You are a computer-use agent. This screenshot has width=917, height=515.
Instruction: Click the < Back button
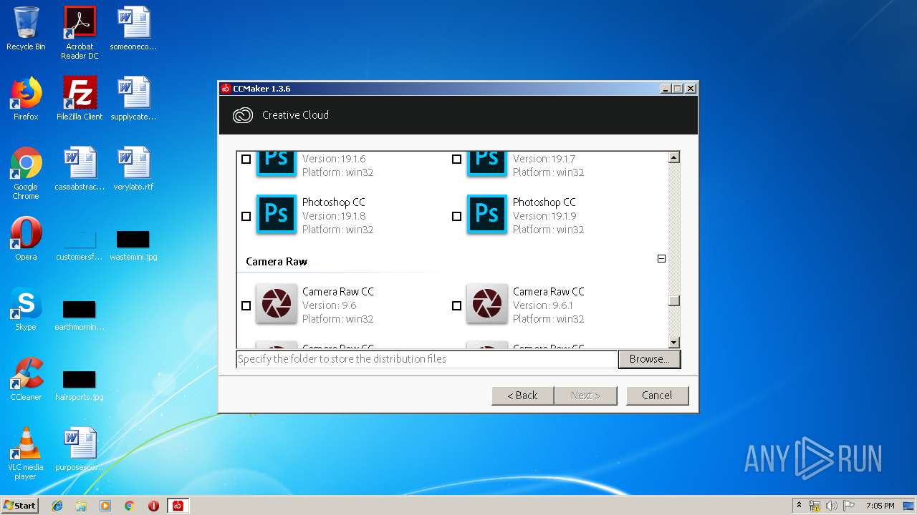coord(522,396)
